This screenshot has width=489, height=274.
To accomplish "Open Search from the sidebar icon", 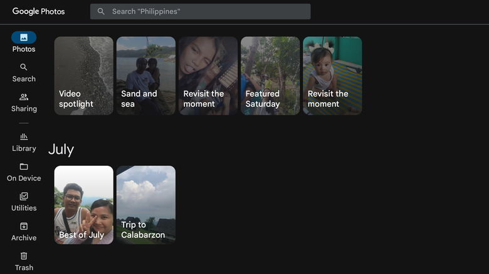I will 24,67.
